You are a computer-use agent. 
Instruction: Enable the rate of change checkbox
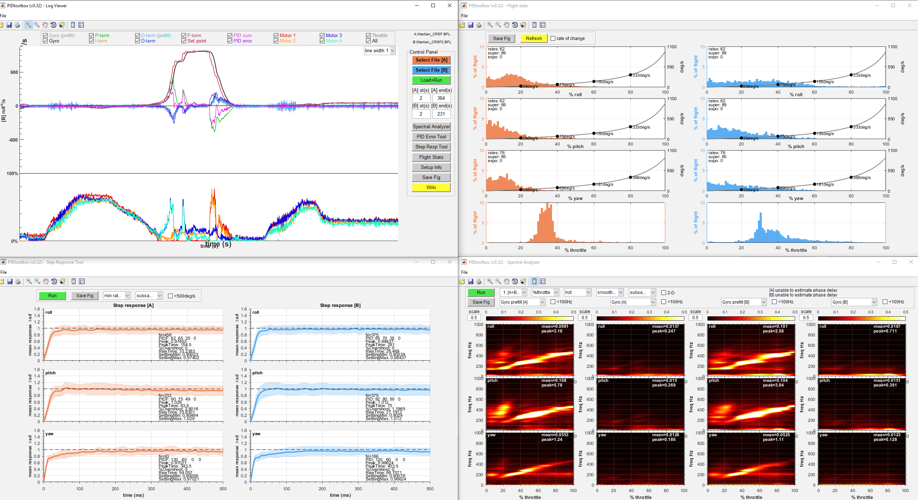[553, 39]
